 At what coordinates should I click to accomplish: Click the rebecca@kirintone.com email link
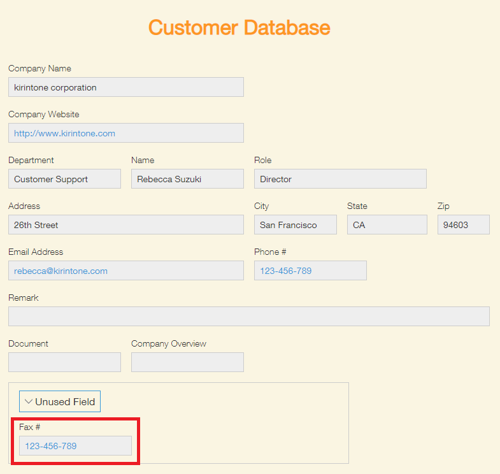[x=61, y=271]
